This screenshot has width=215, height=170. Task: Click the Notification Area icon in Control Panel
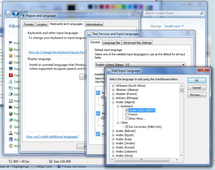pos(11,101)
